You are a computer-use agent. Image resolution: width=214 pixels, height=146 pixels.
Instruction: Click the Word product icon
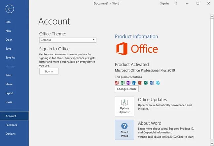152,82
